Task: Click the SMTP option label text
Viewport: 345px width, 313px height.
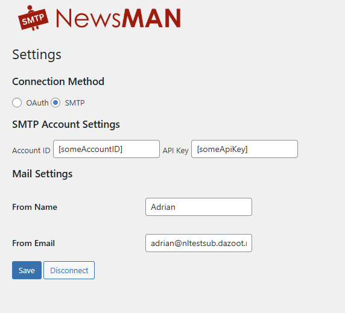Action: coord(75,103)
